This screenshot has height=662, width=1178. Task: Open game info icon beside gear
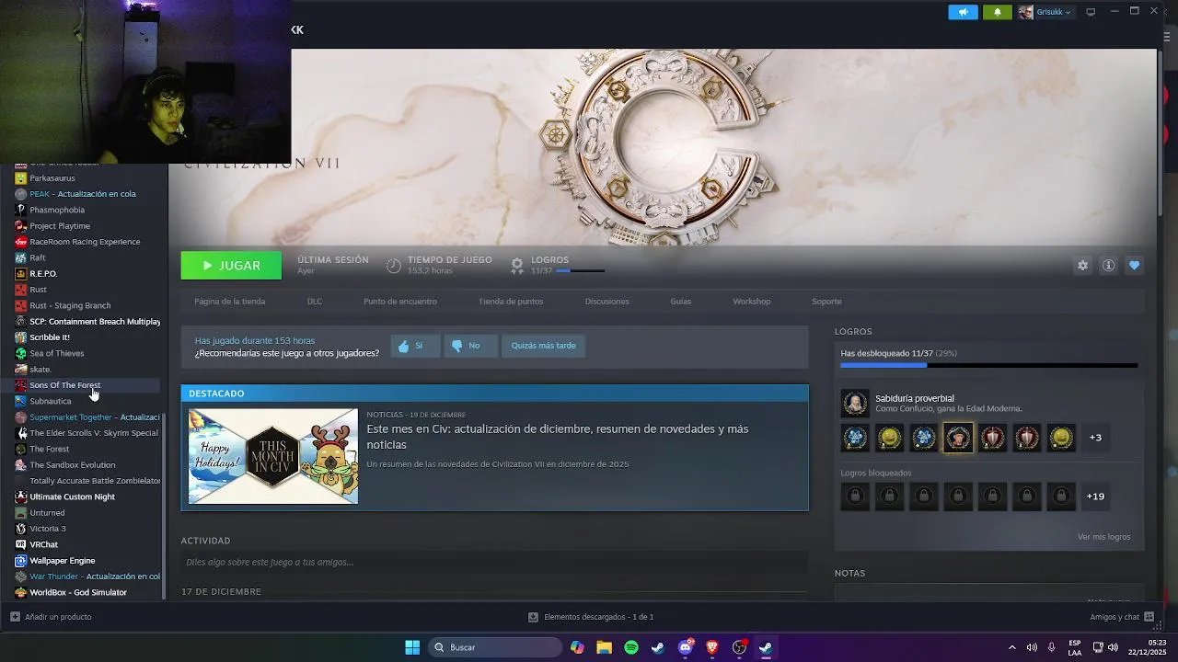[x=1108, y=265]
